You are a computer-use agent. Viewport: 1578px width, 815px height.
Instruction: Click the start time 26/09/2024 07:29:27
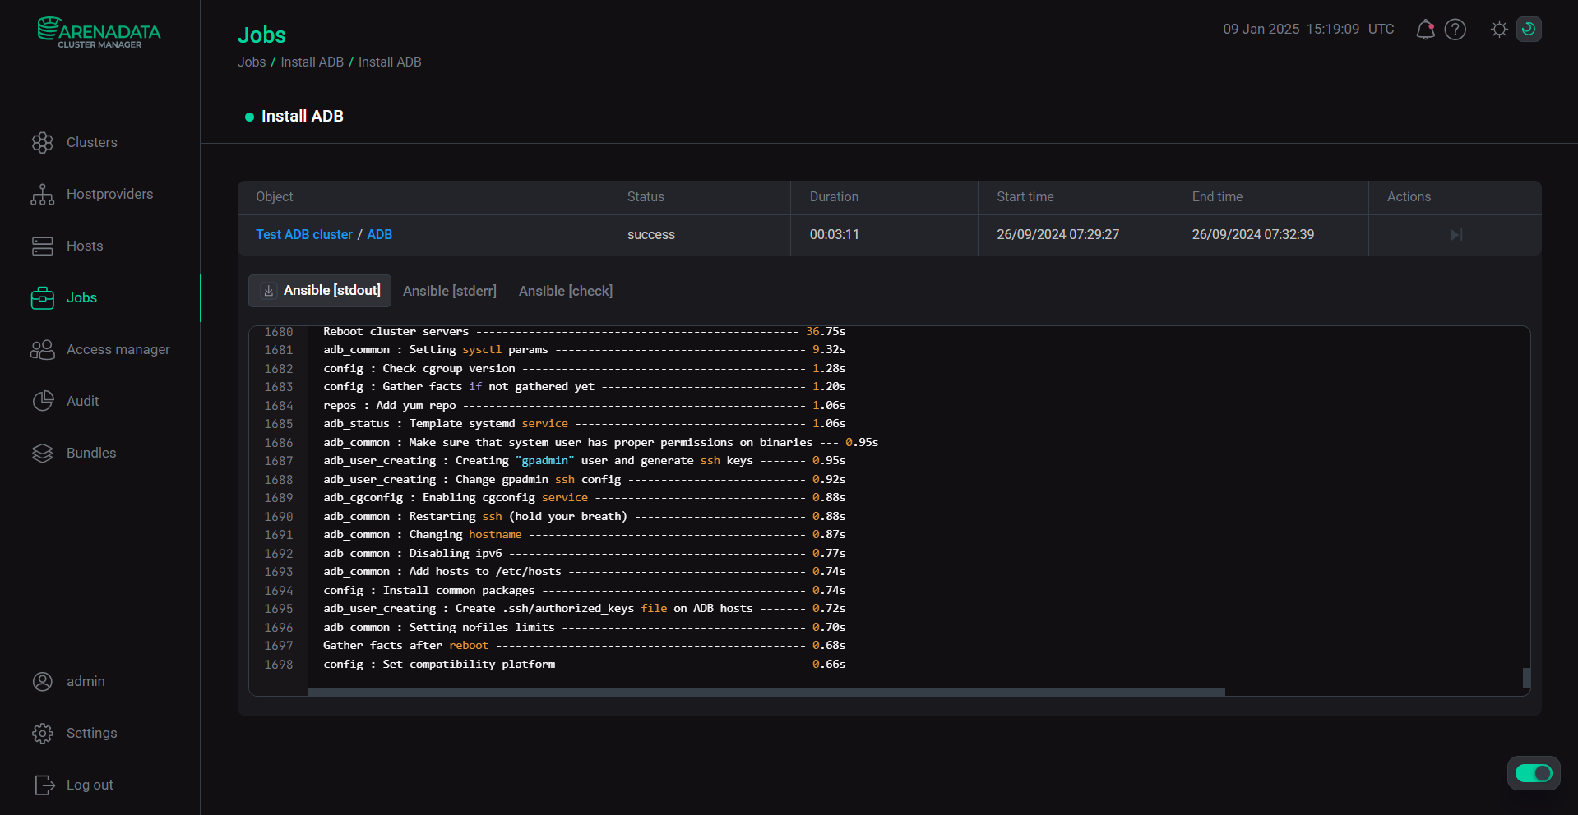click(1058, 234)
